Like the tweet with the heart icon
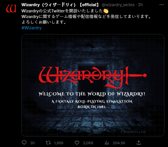Viewport: 168px width, 147px height. (77, 143)
